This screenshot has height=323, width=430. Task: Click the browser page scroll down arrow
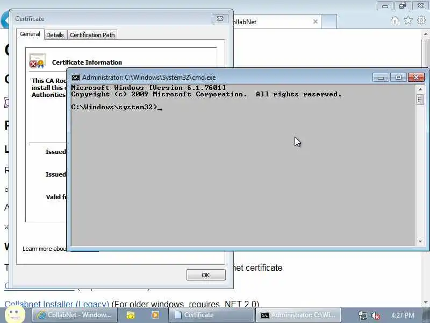point(426,302)
